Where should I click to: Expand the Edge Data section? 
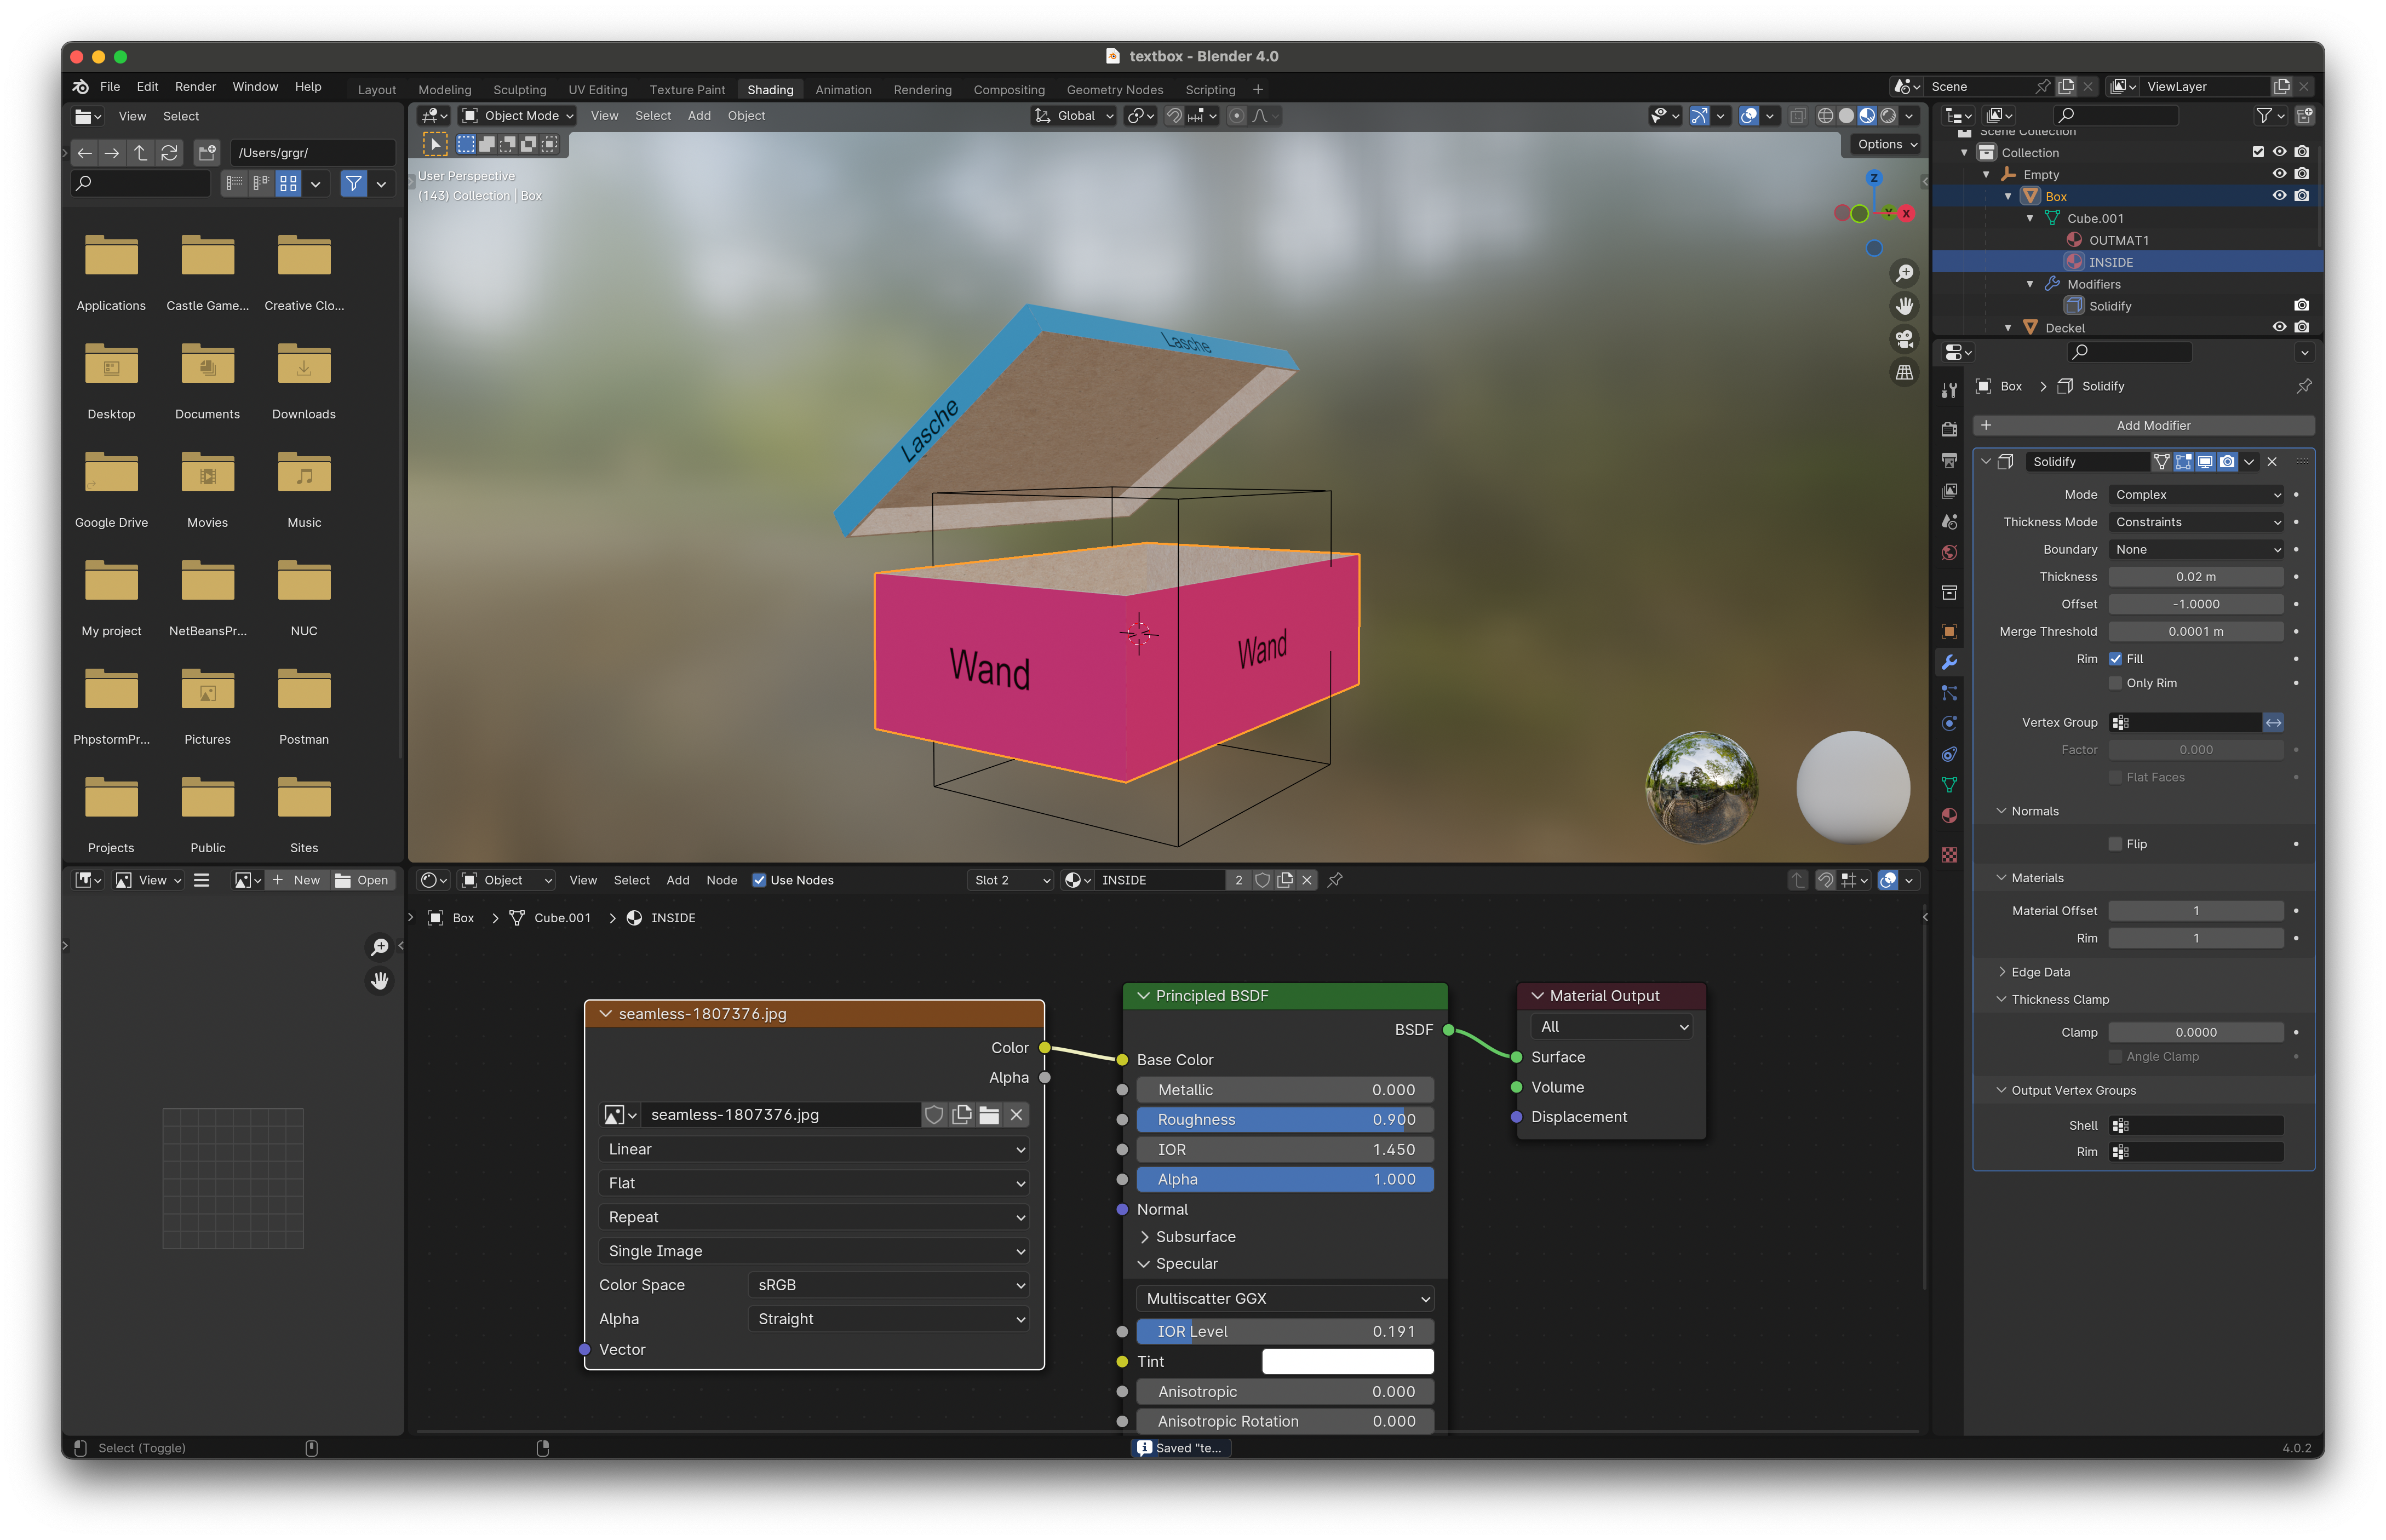point(2040,972)
